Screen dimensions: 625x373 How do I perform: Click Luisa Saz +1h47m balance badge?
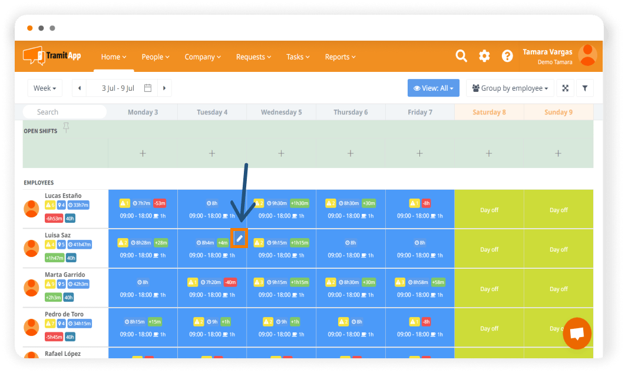tap(54, 258)
